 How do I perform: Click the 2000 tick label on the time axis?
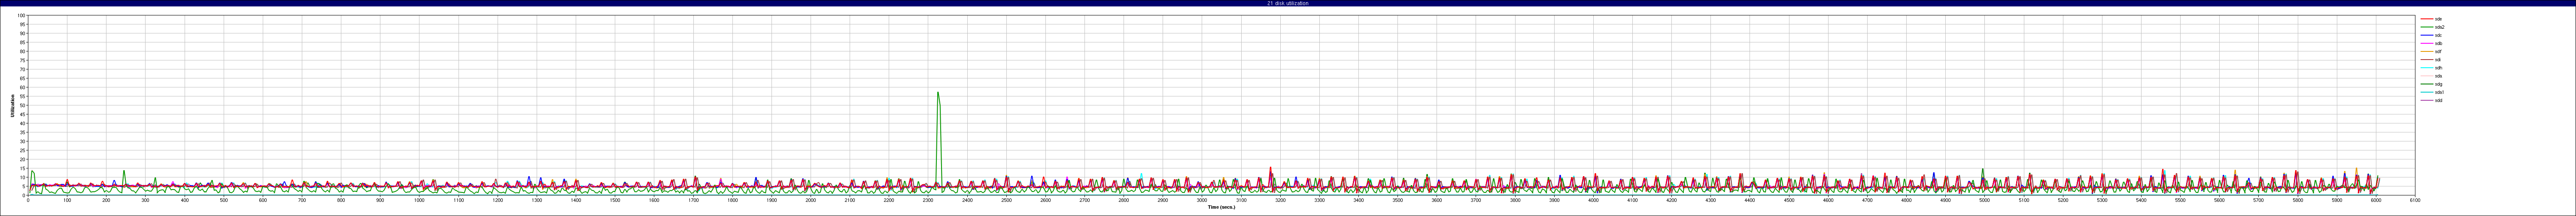coord(810,200)
